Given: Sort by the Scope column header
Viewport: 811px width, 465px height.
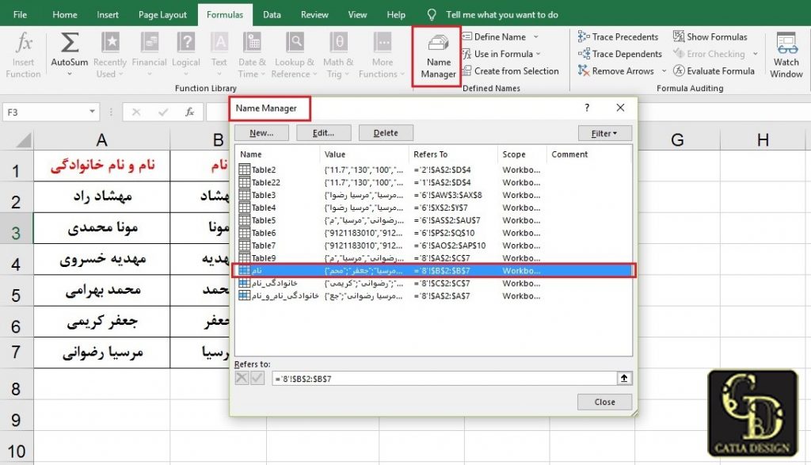Looking at the screenshot, I should (x=521, y=154).
